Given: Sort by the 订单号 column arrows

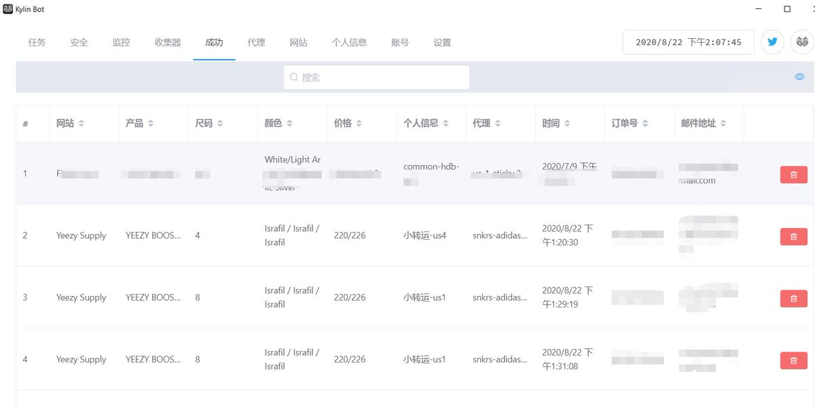Looking at the screenshot, I should coord(645,124).
